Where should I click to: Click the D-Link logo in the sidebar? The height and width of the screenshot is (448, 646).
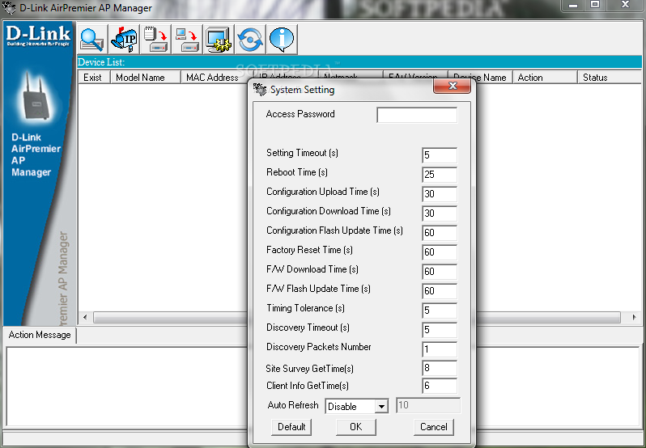coord(38,36)
